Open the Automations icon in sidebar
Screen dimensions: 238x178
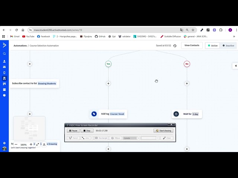(4, 78)
